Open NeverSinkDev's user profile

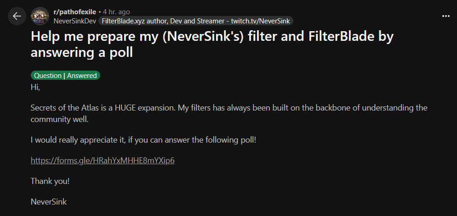coord(75,21)
